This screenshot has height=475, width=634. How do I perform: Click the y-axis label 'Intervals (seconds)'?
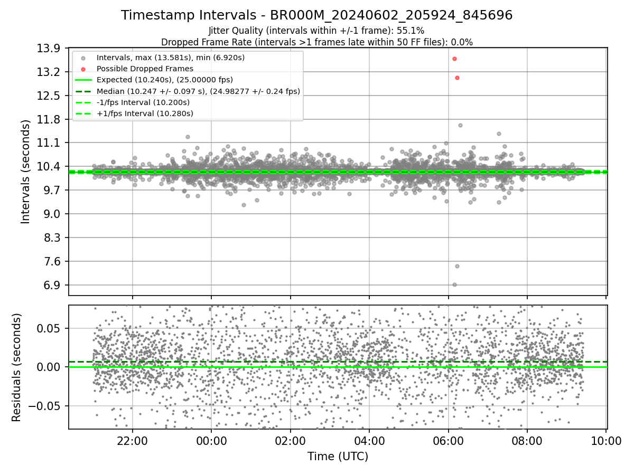[x=26, y=172]
